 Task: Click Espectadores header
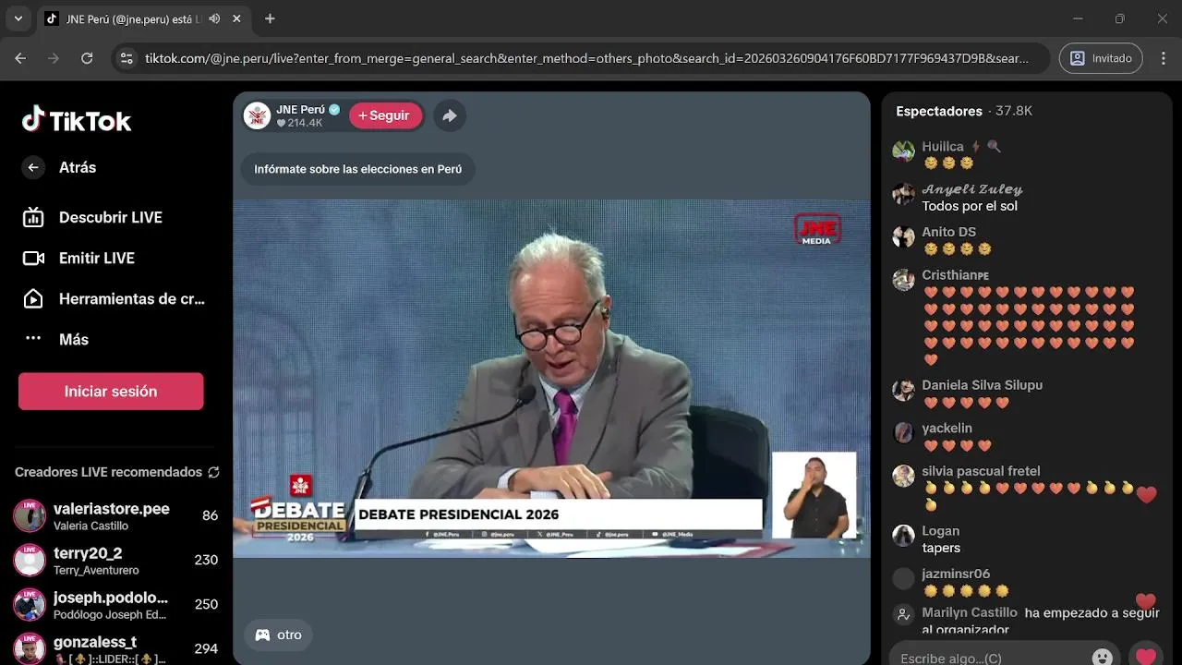coord(939,111)
